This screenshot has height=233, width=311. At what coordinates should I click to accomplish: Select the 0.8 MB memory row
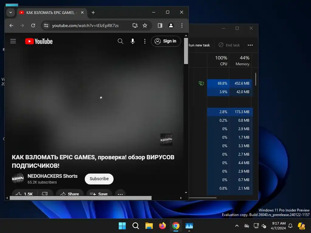220,120
